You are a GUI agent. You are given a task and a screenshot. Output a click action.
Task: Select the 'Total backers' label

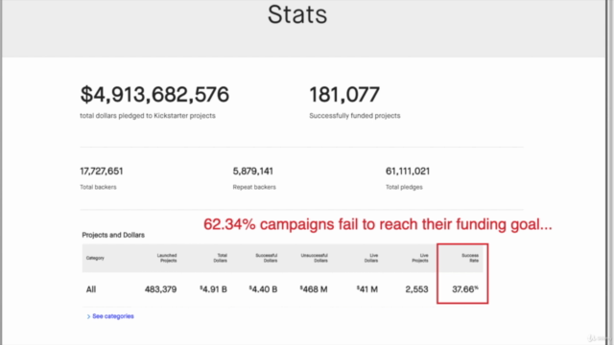click(98, 187)
